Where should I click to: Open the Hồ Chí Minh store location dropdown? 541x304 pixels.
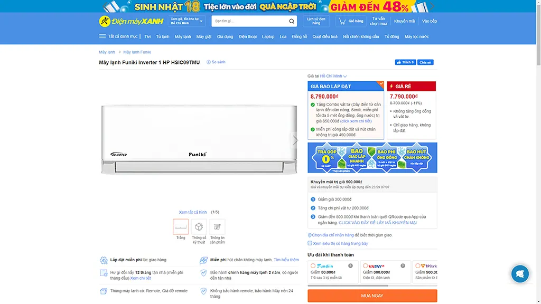(x=187, y=21)
